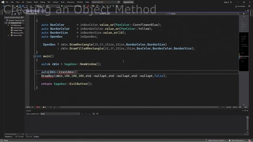Open the File menu
Viewport: 253px width, 142px height.
7,2
